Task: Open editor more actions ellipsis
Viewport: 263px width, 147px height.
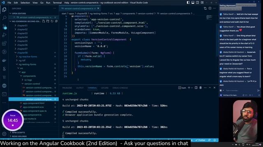Action: coord(215,8)
